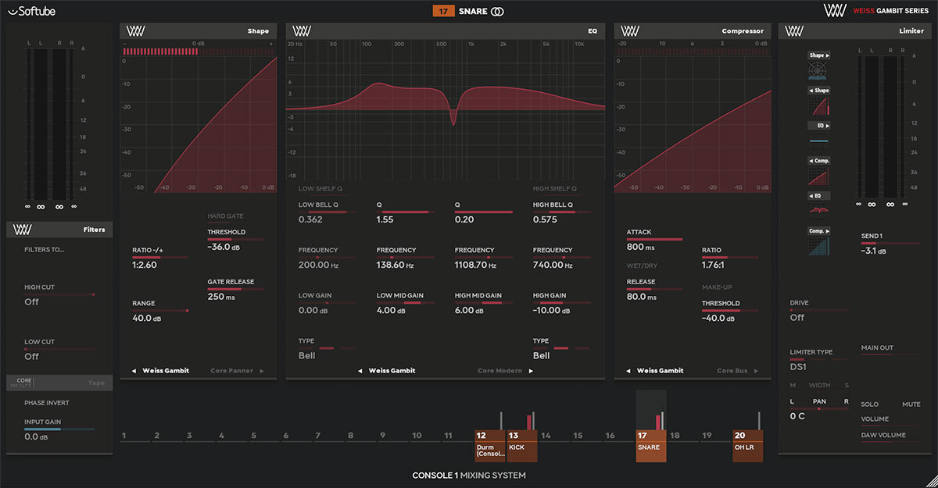This screenshot has height=488, width=938.
Task: Select track 12 Durm in the track strip
Action: pyautogui.click(x=490, y=446)
